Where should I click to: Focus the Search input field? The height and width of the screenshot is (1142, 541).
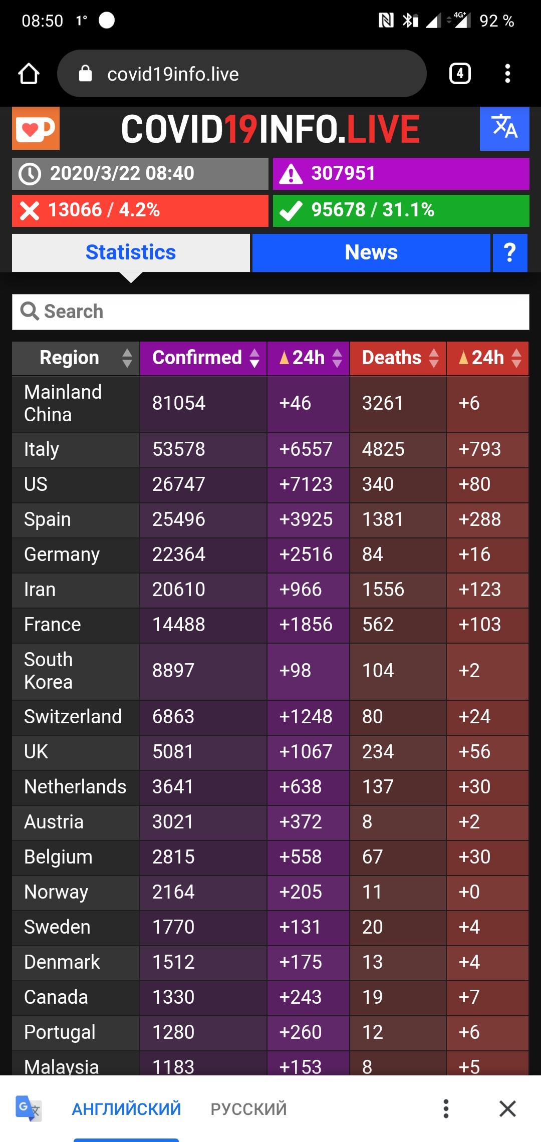[x=270, y=312]
